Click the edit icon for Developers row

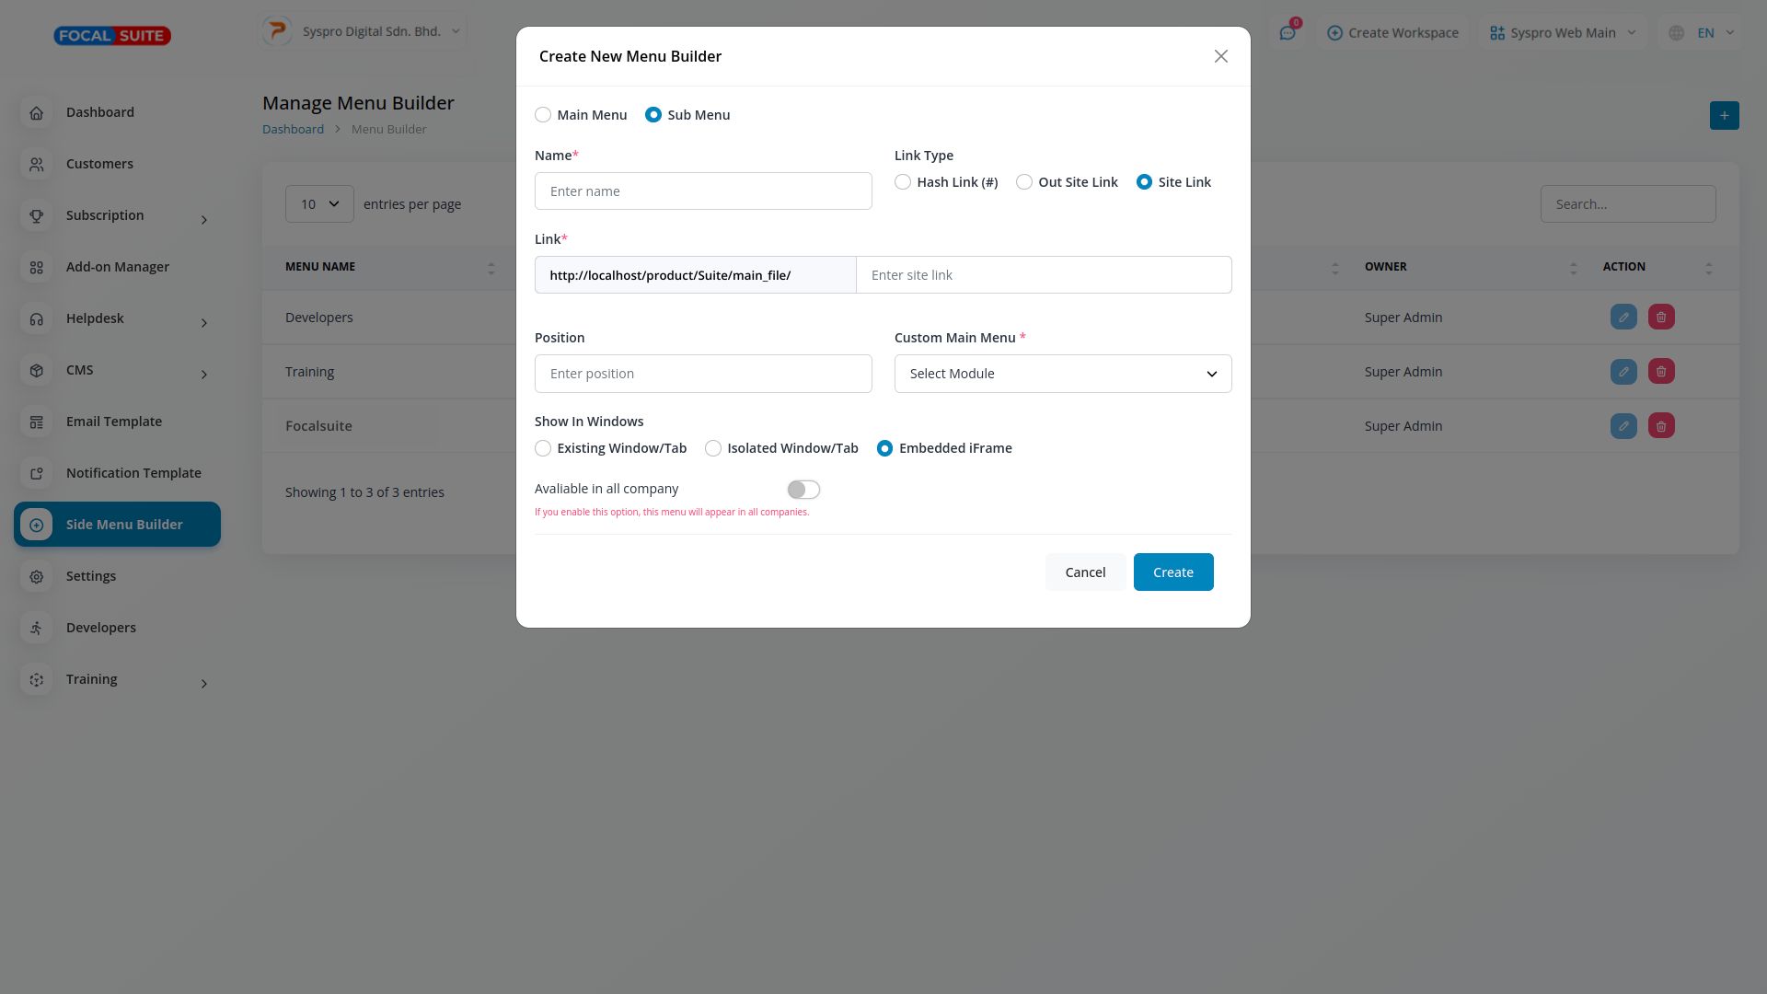[1623, 318]
